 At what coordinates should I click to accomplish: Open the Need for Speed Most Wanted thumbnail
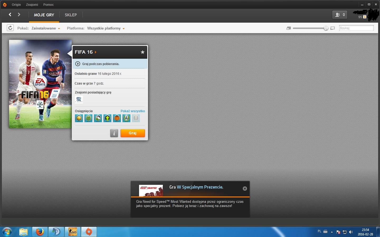pyautogui.click(x=151, y=191)
